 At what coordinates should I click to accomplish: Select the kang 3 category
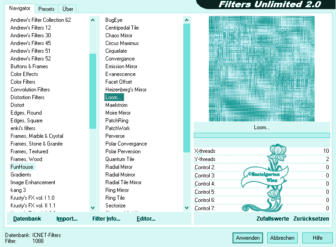click(x=18, y=190)
